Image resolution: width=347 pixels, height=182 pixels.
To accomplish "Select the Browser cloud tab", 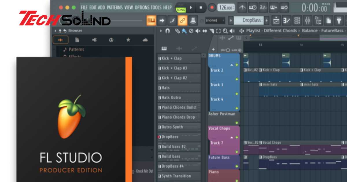I will [145, 40].
